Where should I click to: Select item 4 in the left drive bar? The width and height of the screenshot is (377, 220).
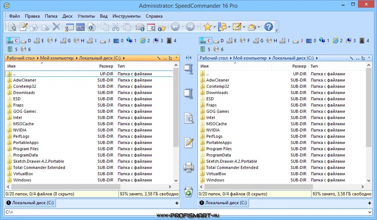[172, 41]
